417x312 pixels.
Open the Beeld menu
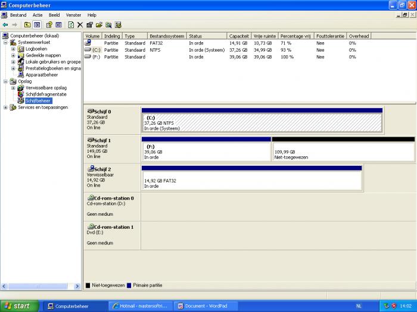54,15
